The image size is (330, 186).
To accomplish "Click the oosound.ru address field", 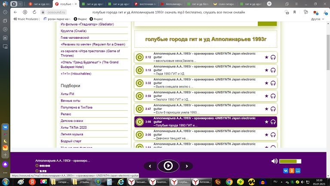I will click(56, 12).
